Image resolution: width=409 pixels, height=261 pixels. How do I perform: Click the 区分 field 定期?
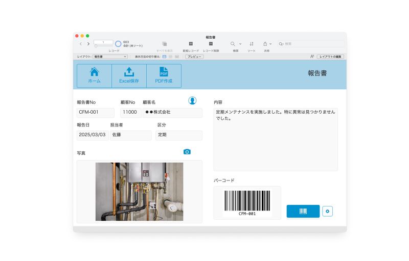(179, 135)
